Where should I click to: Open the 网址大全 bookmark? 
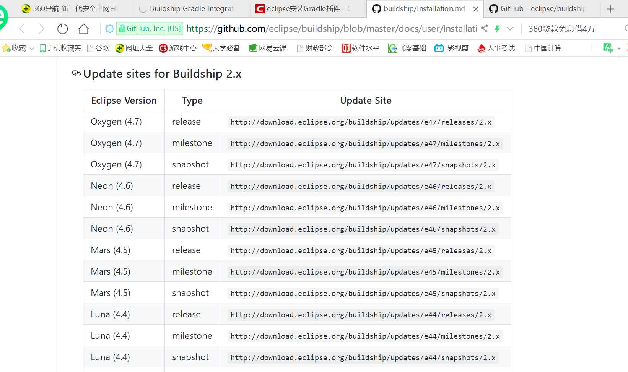(134, 48)
